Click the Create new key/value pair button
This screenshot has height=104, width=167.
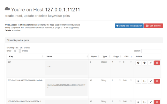(129, 26)
